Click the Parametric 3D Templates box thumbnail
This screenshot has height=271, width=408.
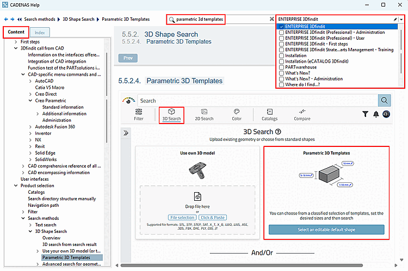point(326,174)
